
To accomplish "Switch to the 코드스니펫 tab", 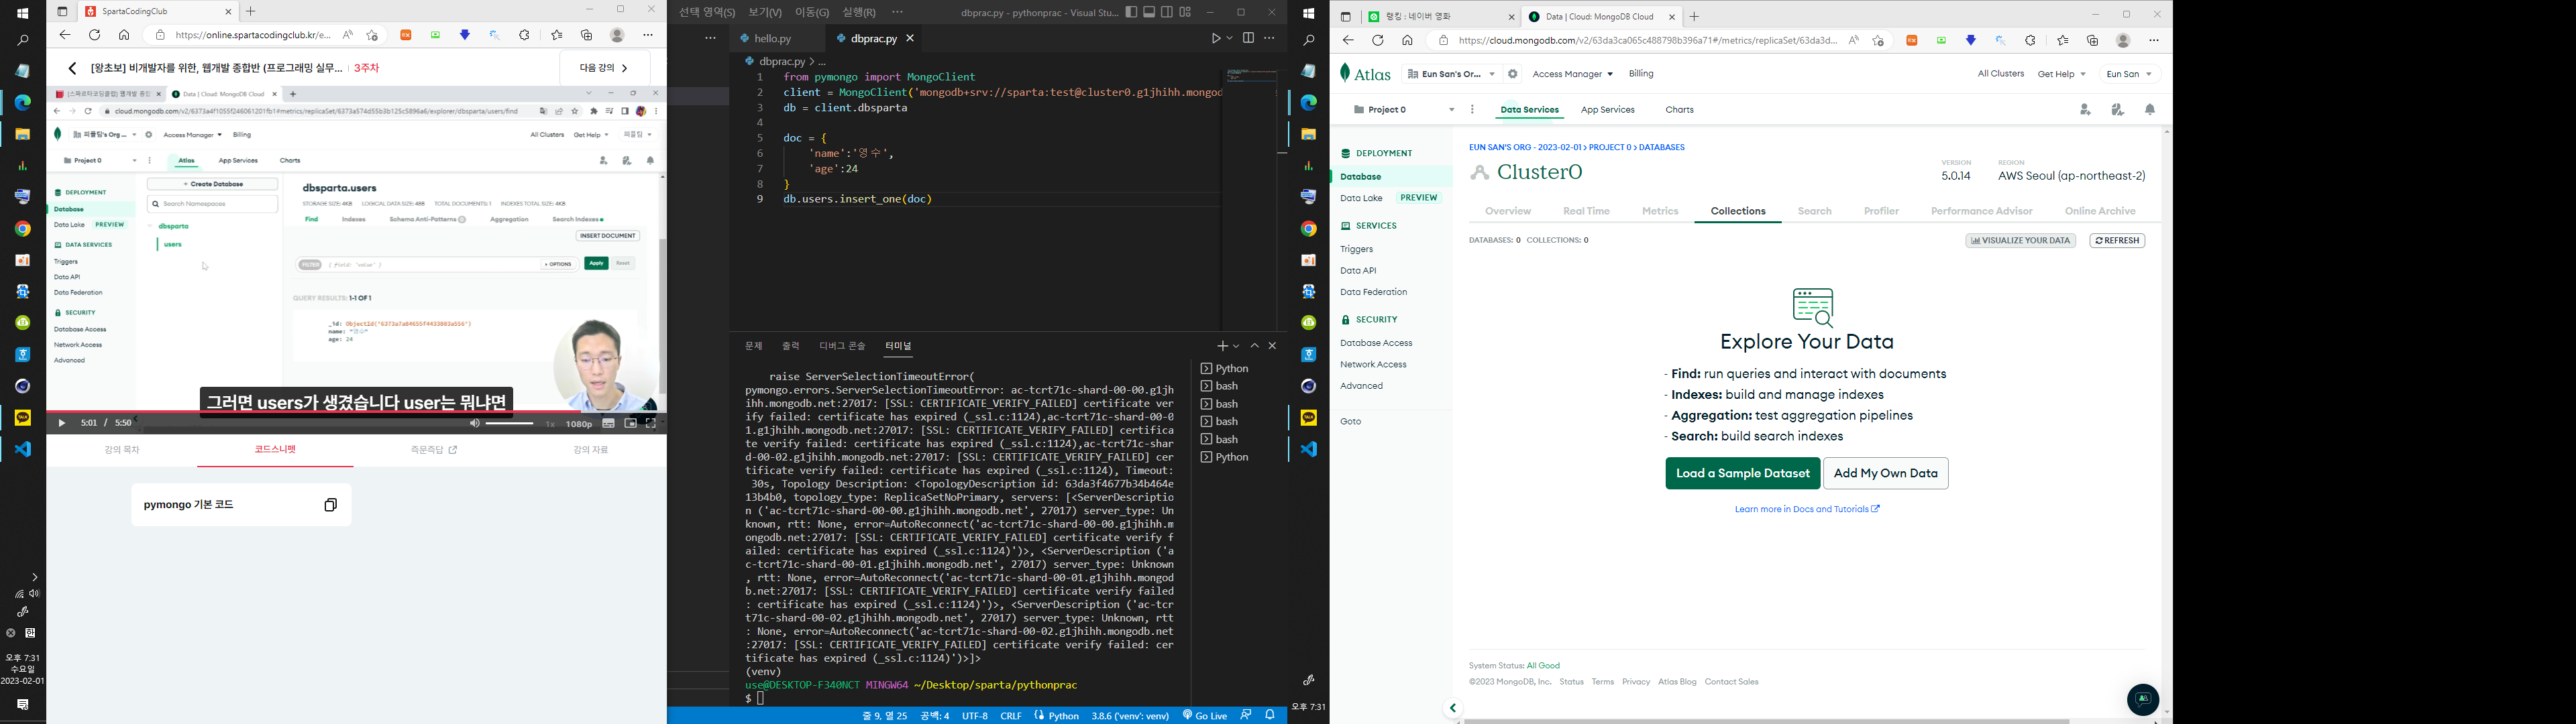I will tap(275, 450).
